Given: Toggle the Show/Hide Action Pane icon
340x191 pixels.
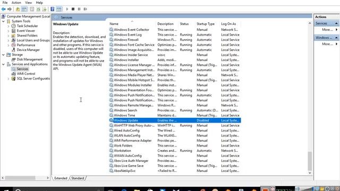Looking at the screenshot, I should [x=59, y=9].
